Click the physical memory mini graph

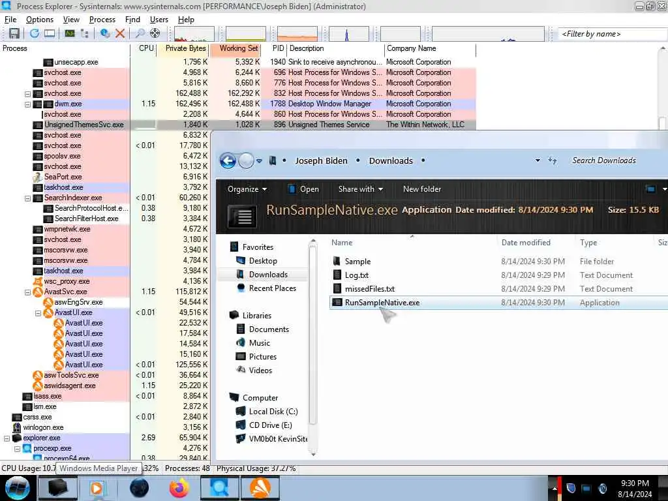click(x=297, y=34)
